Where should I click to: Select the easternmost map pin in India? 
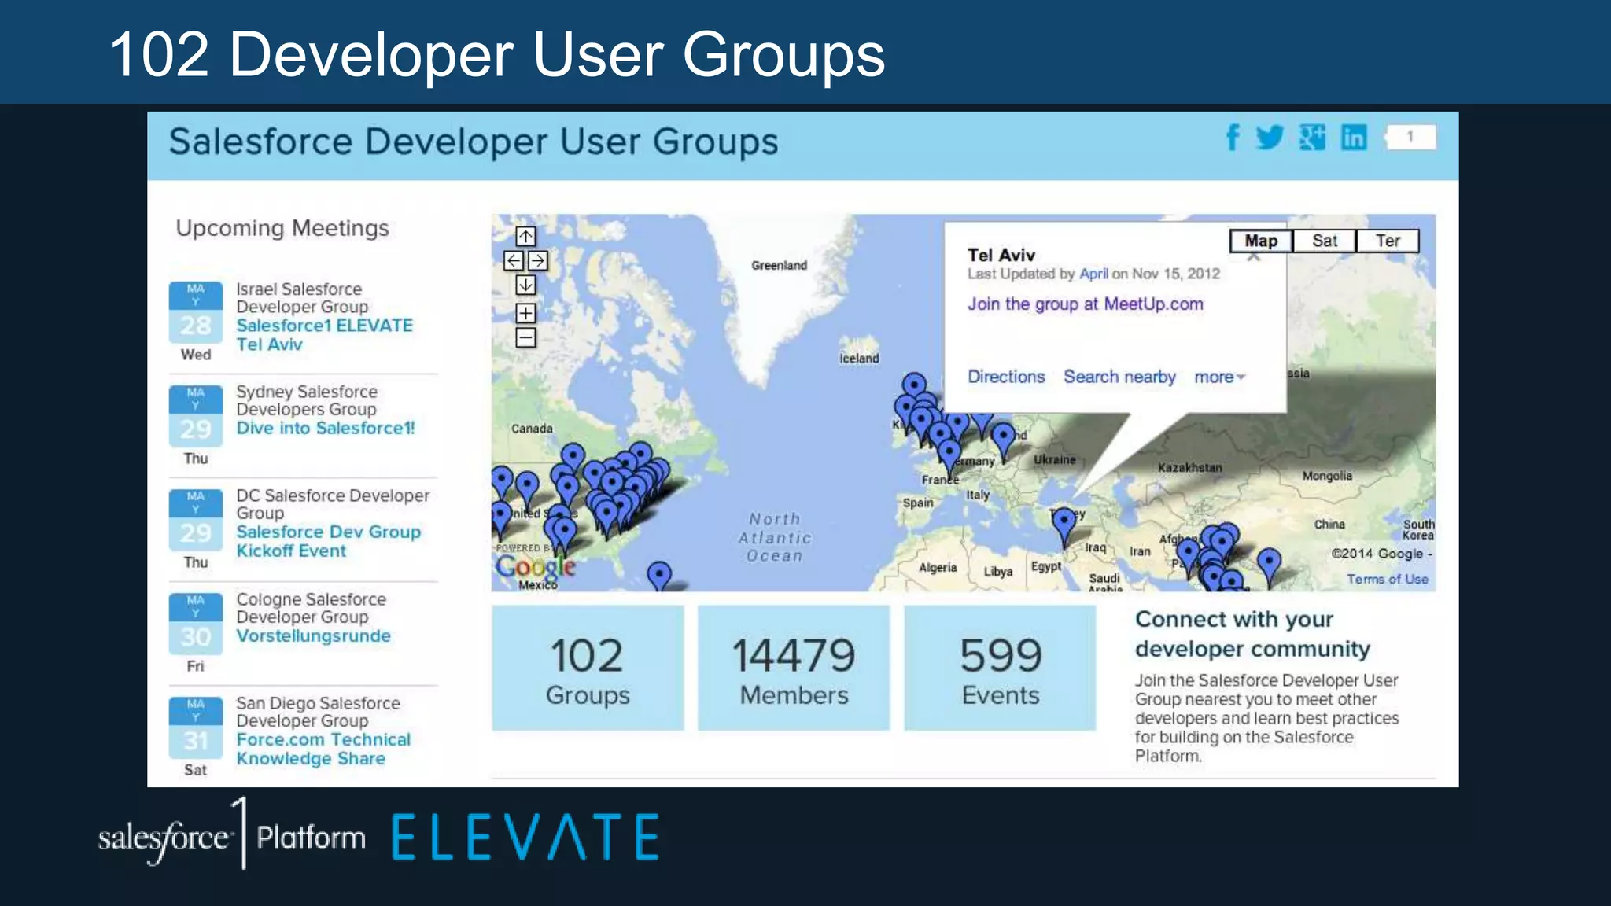(1269, 566)
